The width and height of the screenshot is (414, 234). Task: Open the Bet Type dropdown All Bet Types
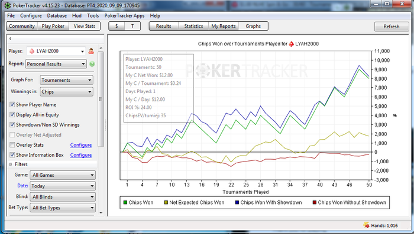(63, 207)
